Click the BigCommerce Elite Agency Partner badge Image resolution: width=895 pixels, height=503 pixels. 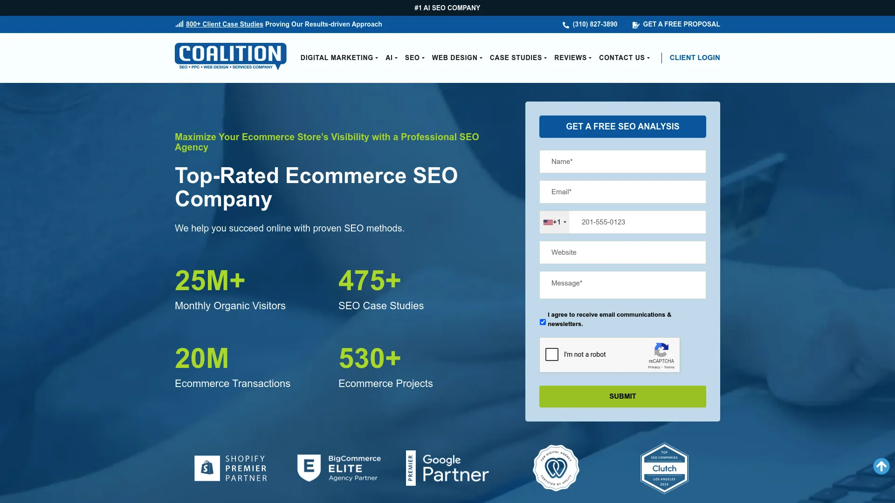[339, 468]
